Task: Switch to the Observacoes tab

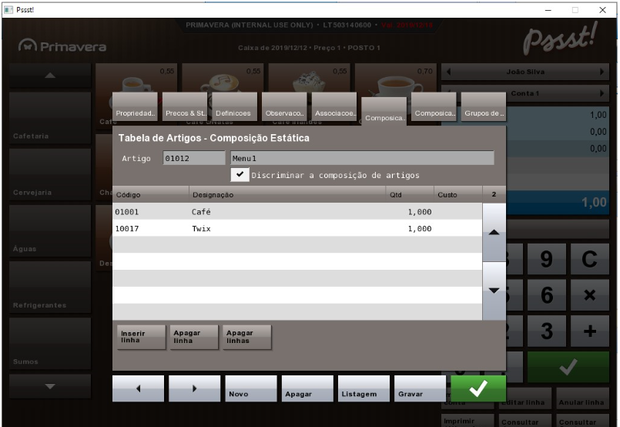Action: (284, 112)
